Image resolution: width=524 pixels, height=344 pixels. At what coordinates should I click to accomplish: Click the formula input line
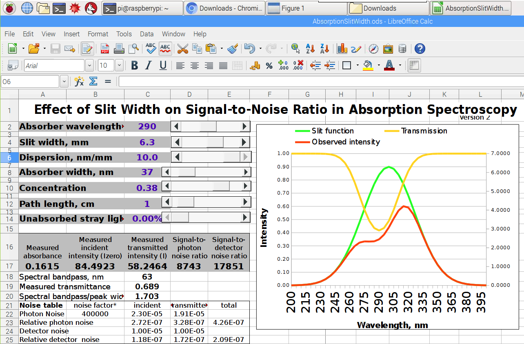(x=318, y=82)
